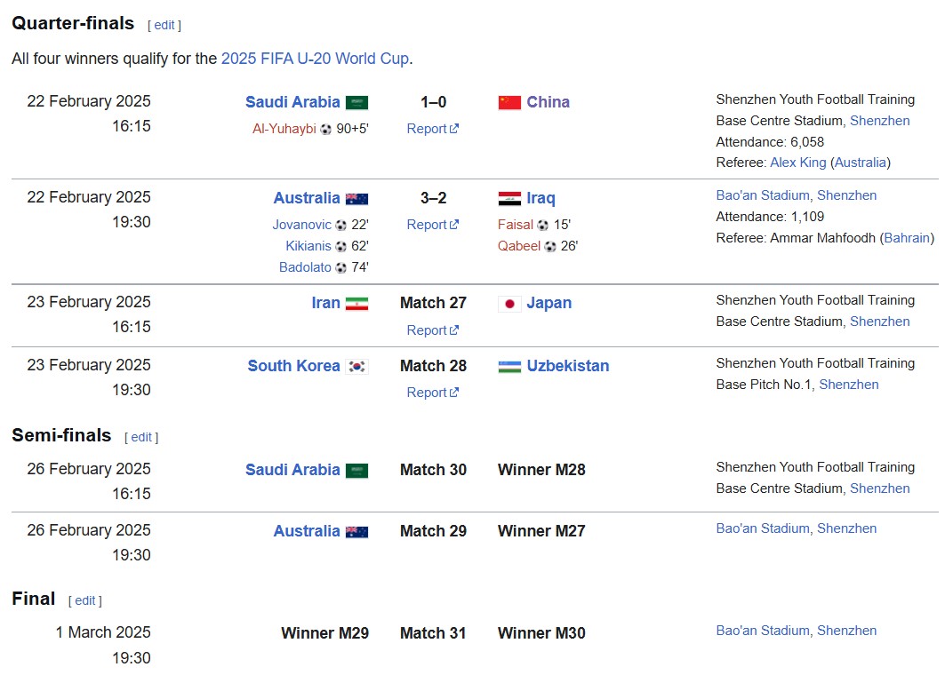The height and width of the screenshot is (683, 945).
Task: Click the China flag icon
Action: pos(509,102)
